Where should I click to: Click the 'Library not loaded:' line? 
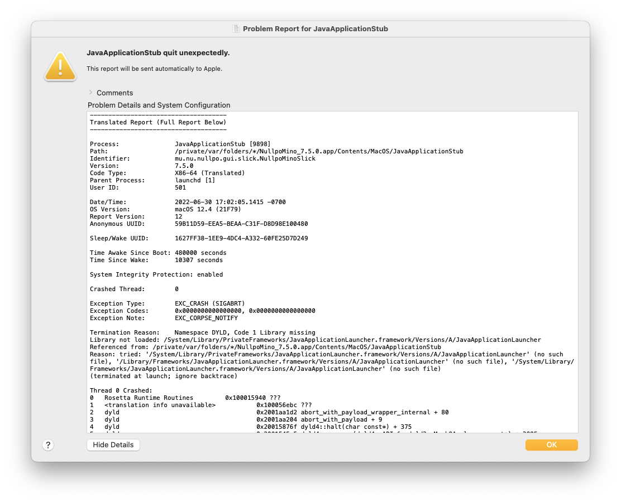click(316, 340)
